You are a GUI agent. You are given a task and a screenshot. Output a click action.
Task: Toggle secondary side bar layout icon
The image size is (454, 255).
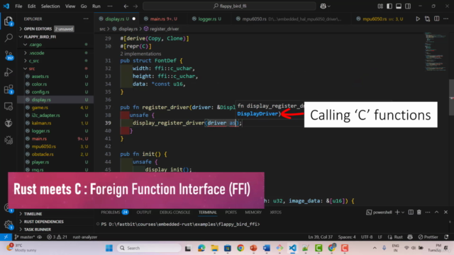coord(408,6)
